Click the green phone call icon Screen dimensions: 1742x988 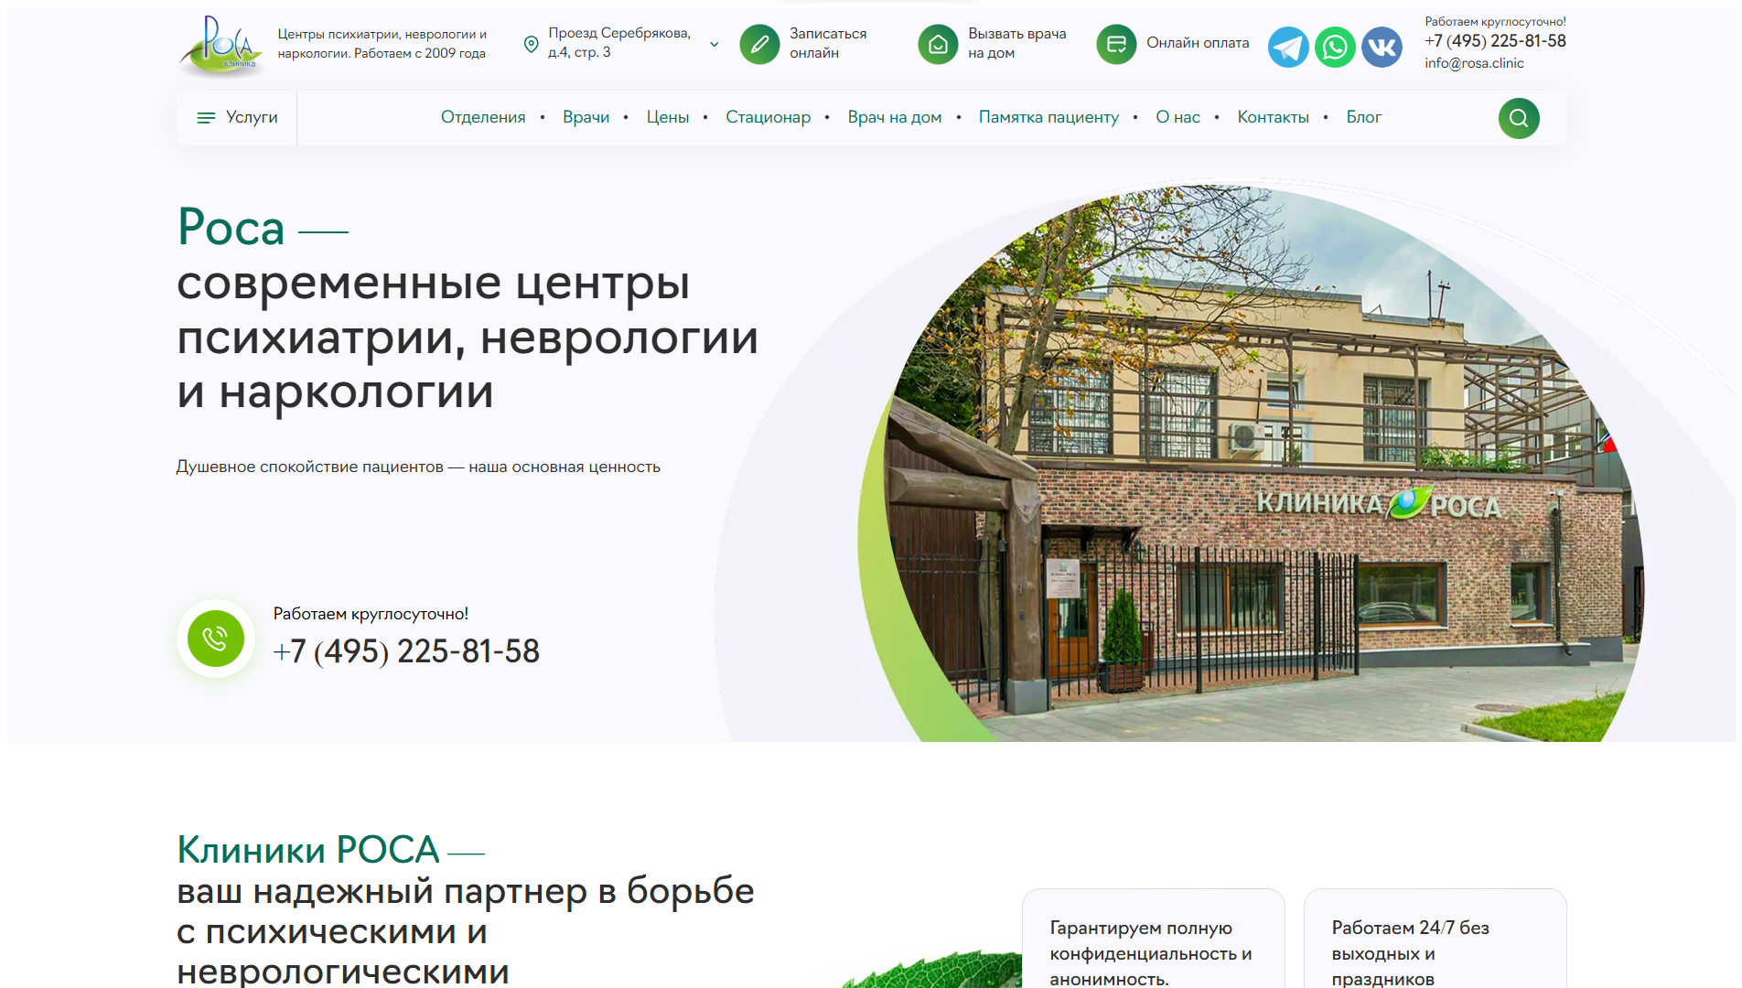click(x=216, y=639)
